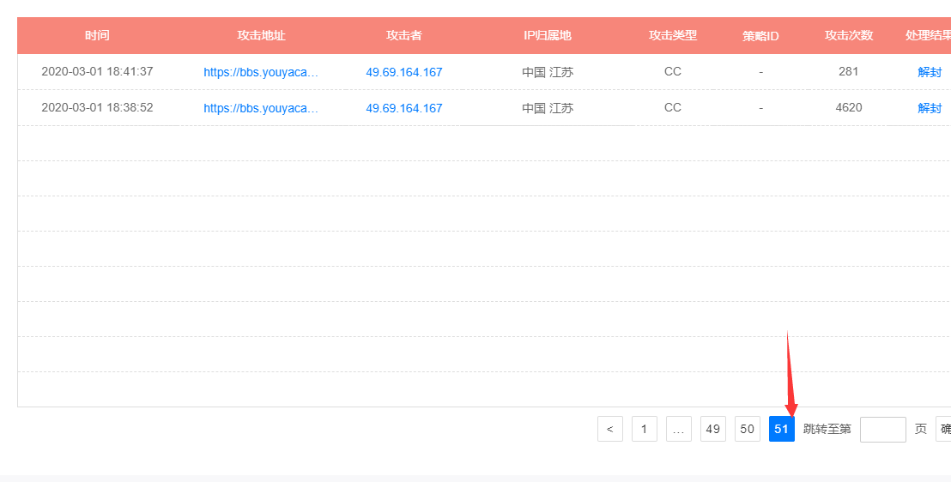This screenshot has height=482, width=951.
Task: Select CC attack type in the 4620 row
Action: coord(673,108)
